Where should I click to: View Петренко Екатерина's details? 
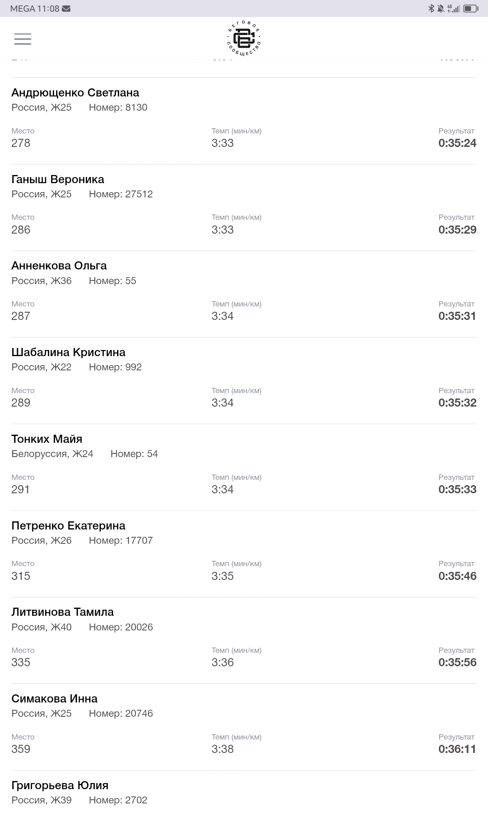pyautogui.click(x=68, y=526)
